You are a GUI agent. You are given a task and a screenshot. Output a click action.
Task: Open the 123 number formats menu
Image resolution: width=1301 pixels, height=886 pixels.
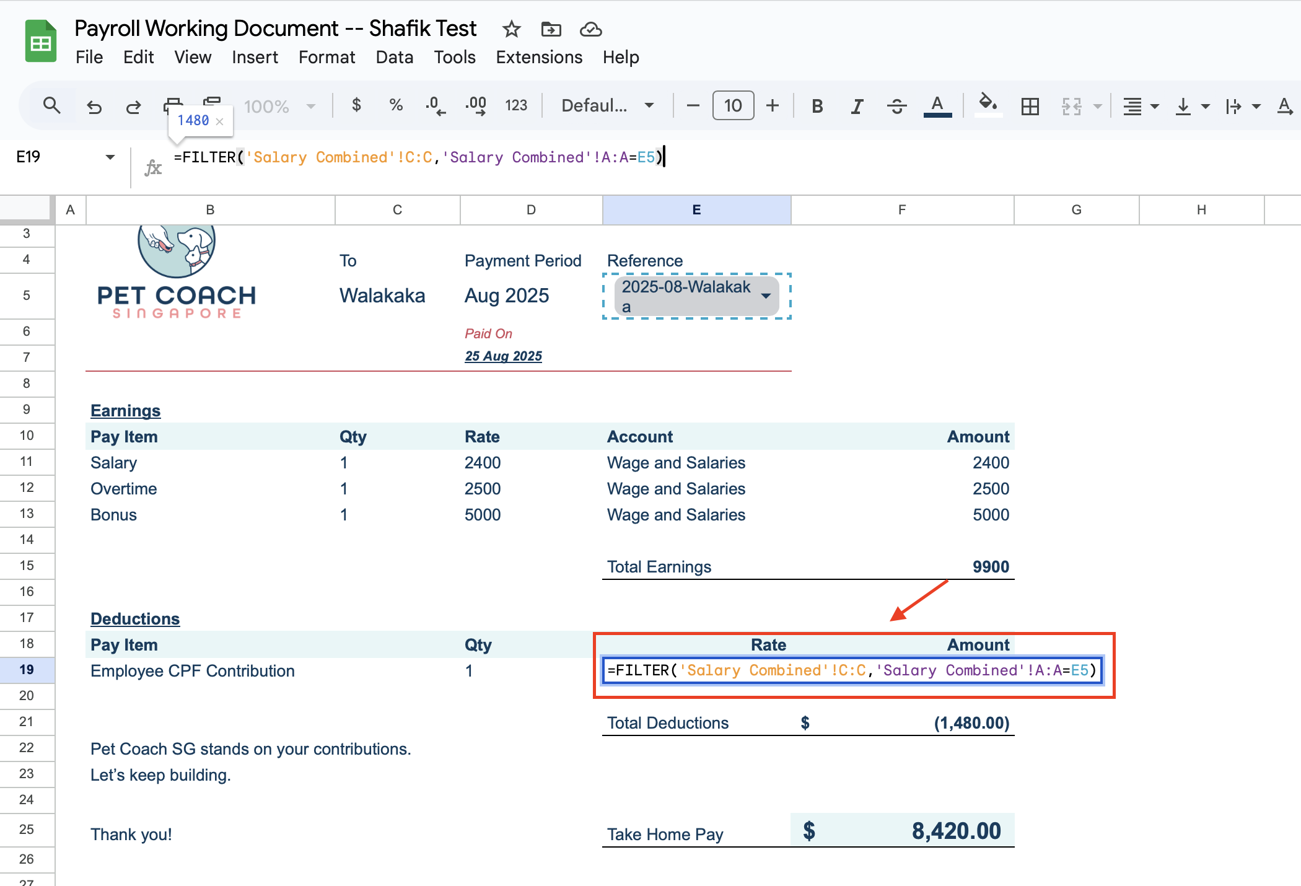(x=516, y=106)
